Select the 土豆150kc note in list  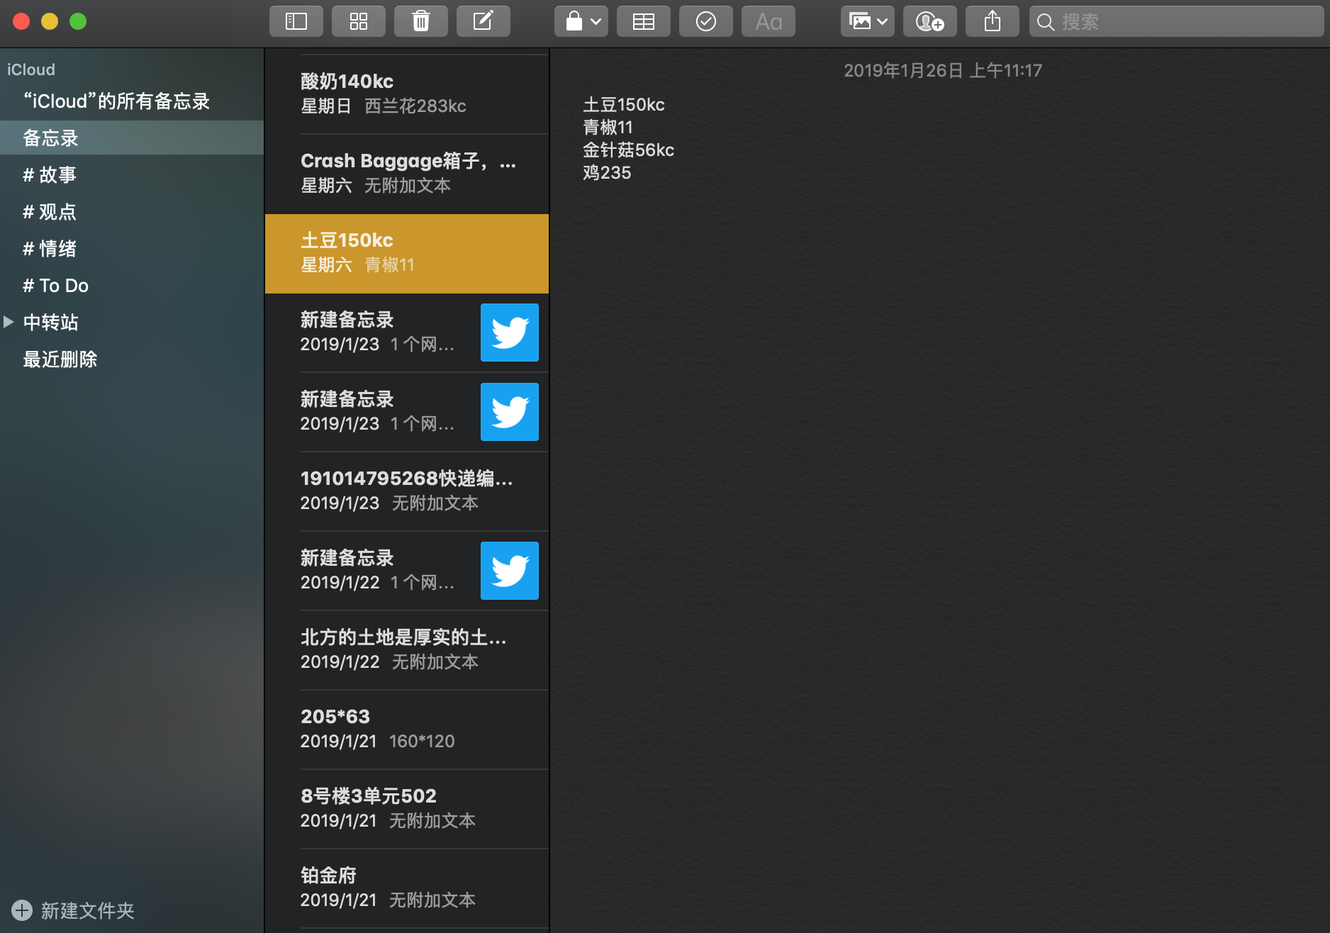click(x=407, y=253)
